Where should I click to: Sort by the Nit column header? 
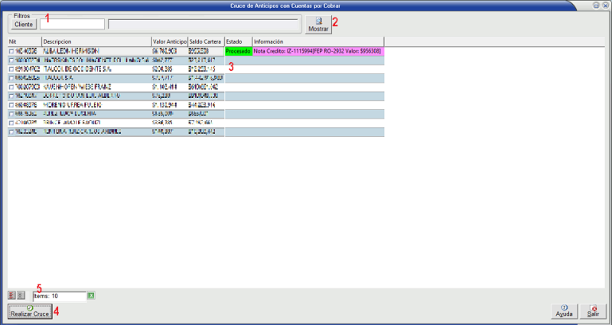tap(23, 41)
